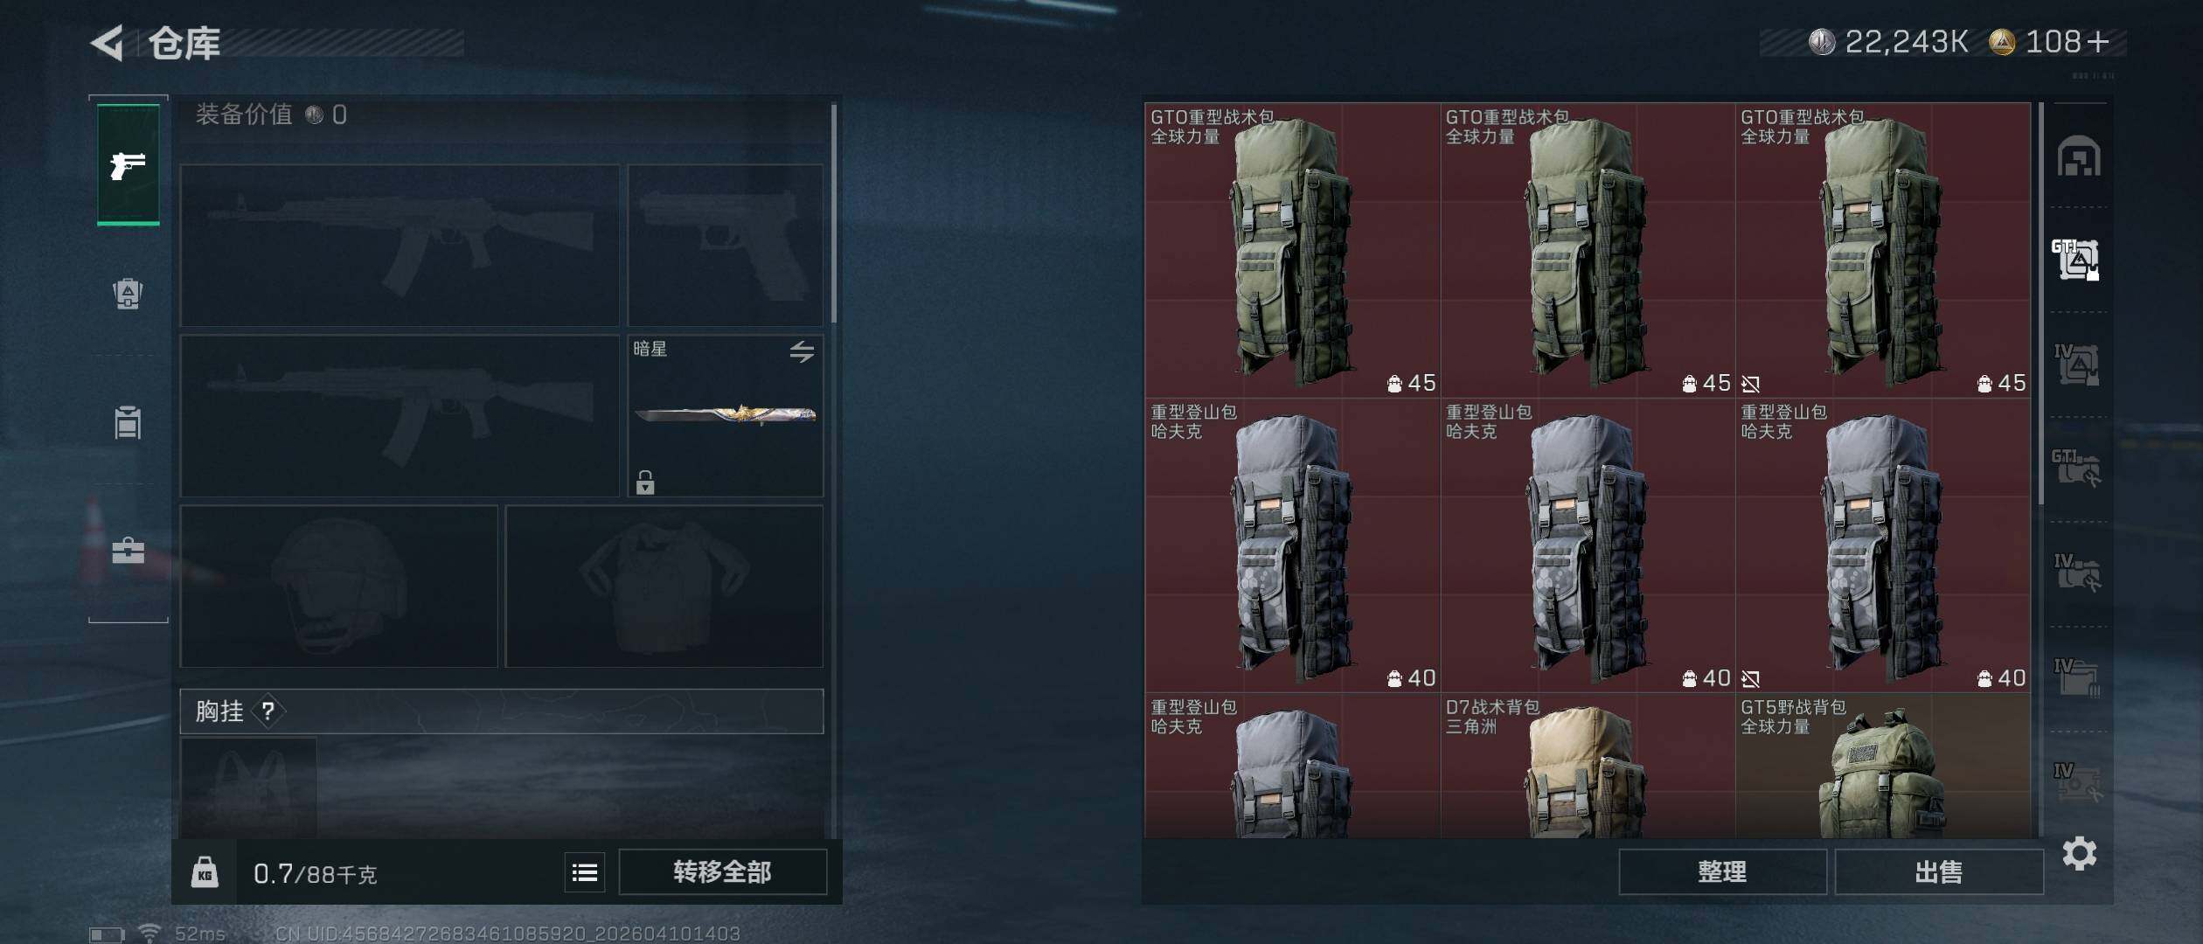Select the GT5野战背包 item
2203x944 pixels.
tap(1882, 766)
